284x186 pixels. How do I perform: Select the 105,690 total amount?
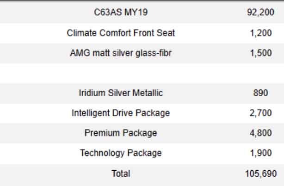(x=261, y=174)
